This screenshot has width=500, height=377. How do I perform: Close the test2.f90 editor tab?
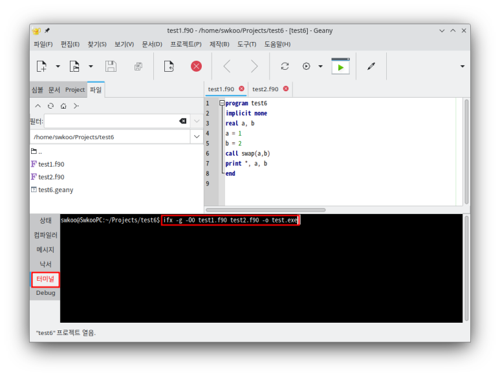point(286,89)
